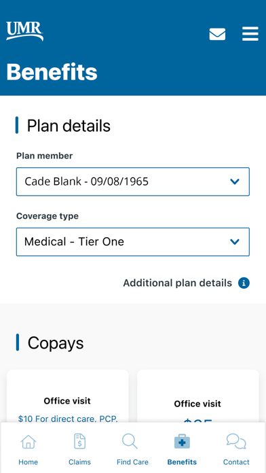The width and height of the screenshot is (266, 473).
Task: Tap the Contact chat bubbles icon
Action: pos(236,442)
